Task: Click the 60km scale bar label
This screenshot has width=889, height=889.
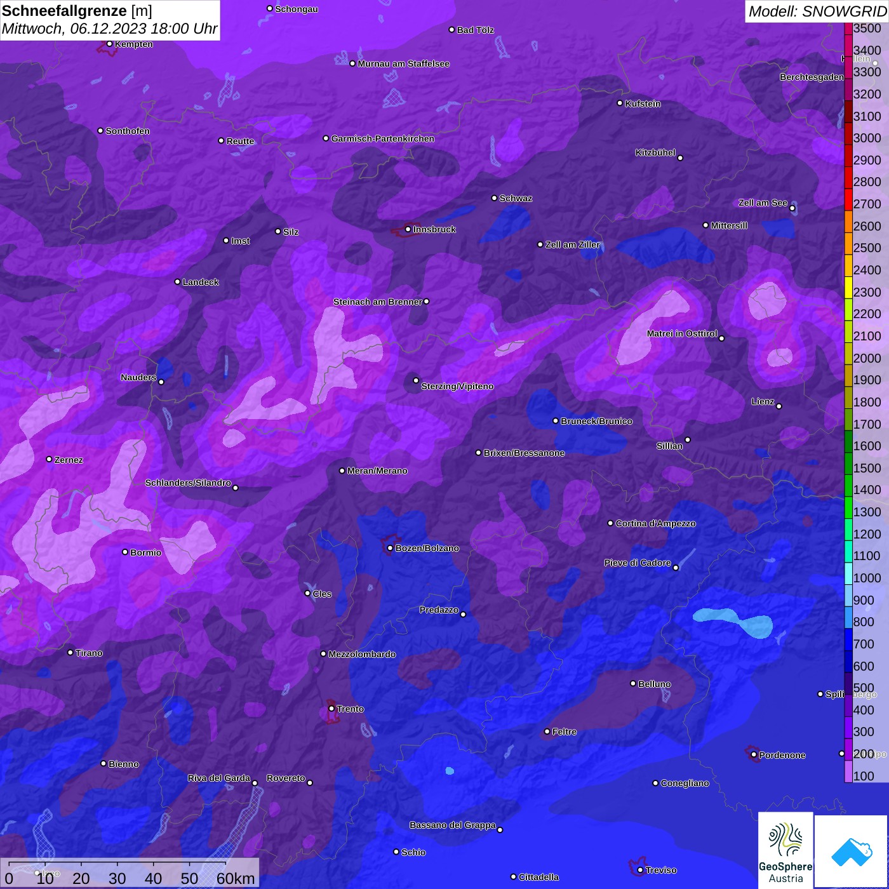Action: click(236, 879)
